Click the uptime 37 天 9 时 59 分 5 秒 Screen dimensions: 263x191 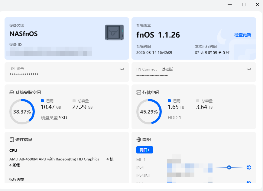click(212, 53)
